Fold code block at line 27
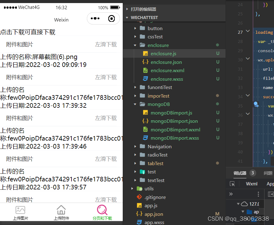Viewport: 274px width, 225px height. pyautogui.click(x=248, y=31)
